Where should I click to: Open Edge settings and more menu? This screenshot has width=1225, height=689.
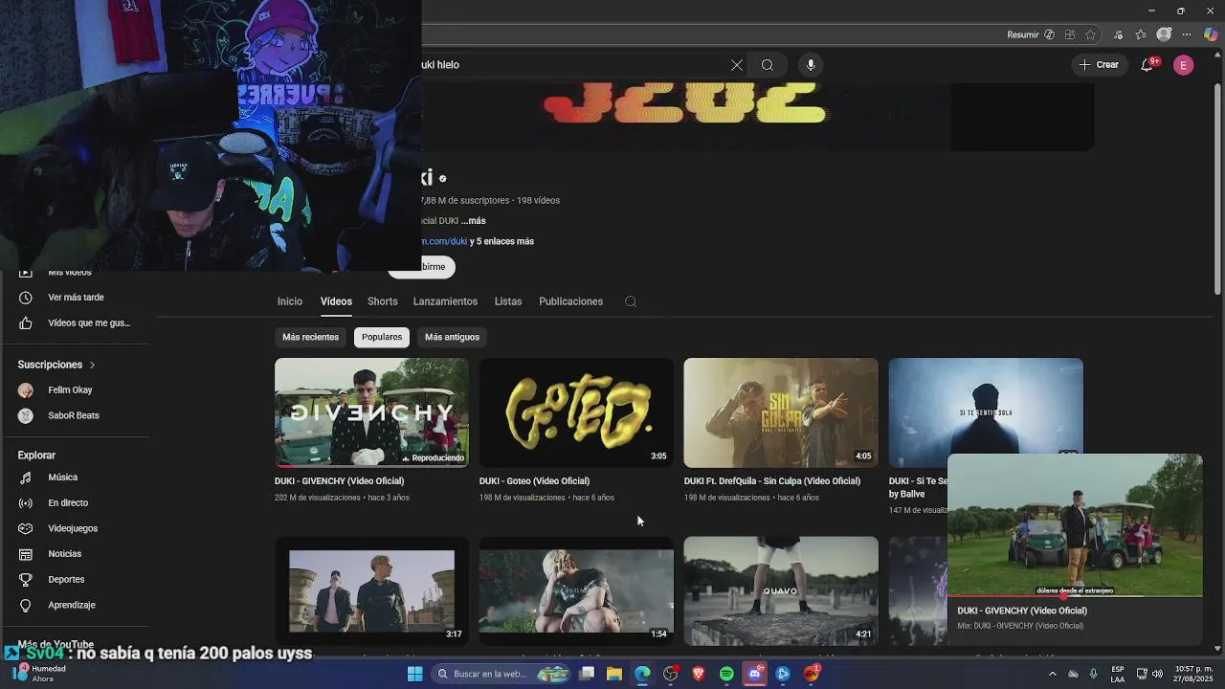click(1187, 34)
